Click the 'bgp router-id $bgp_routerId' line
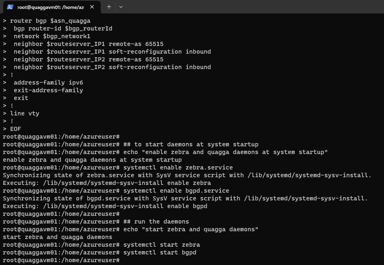The width and height of the screenshot is (384, 265). 63,28
